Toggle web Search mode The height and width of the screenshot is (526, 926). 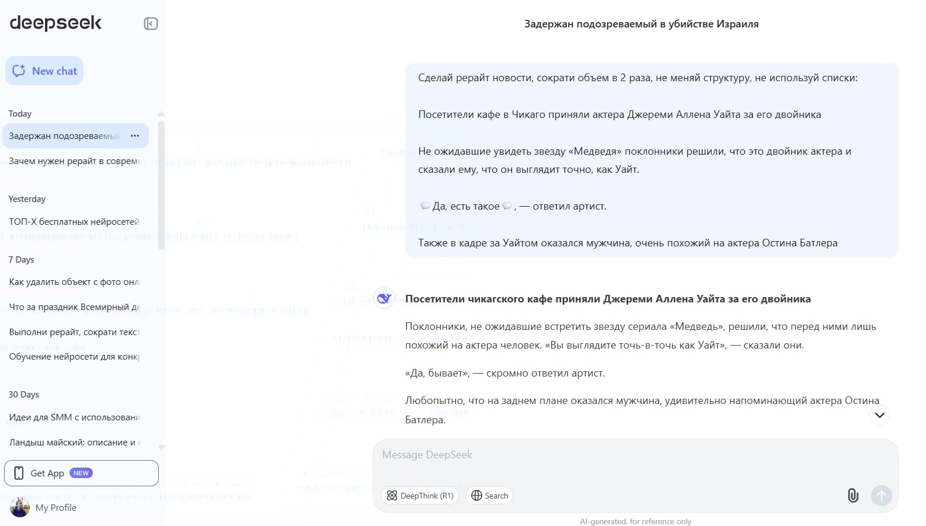(489, 496)
